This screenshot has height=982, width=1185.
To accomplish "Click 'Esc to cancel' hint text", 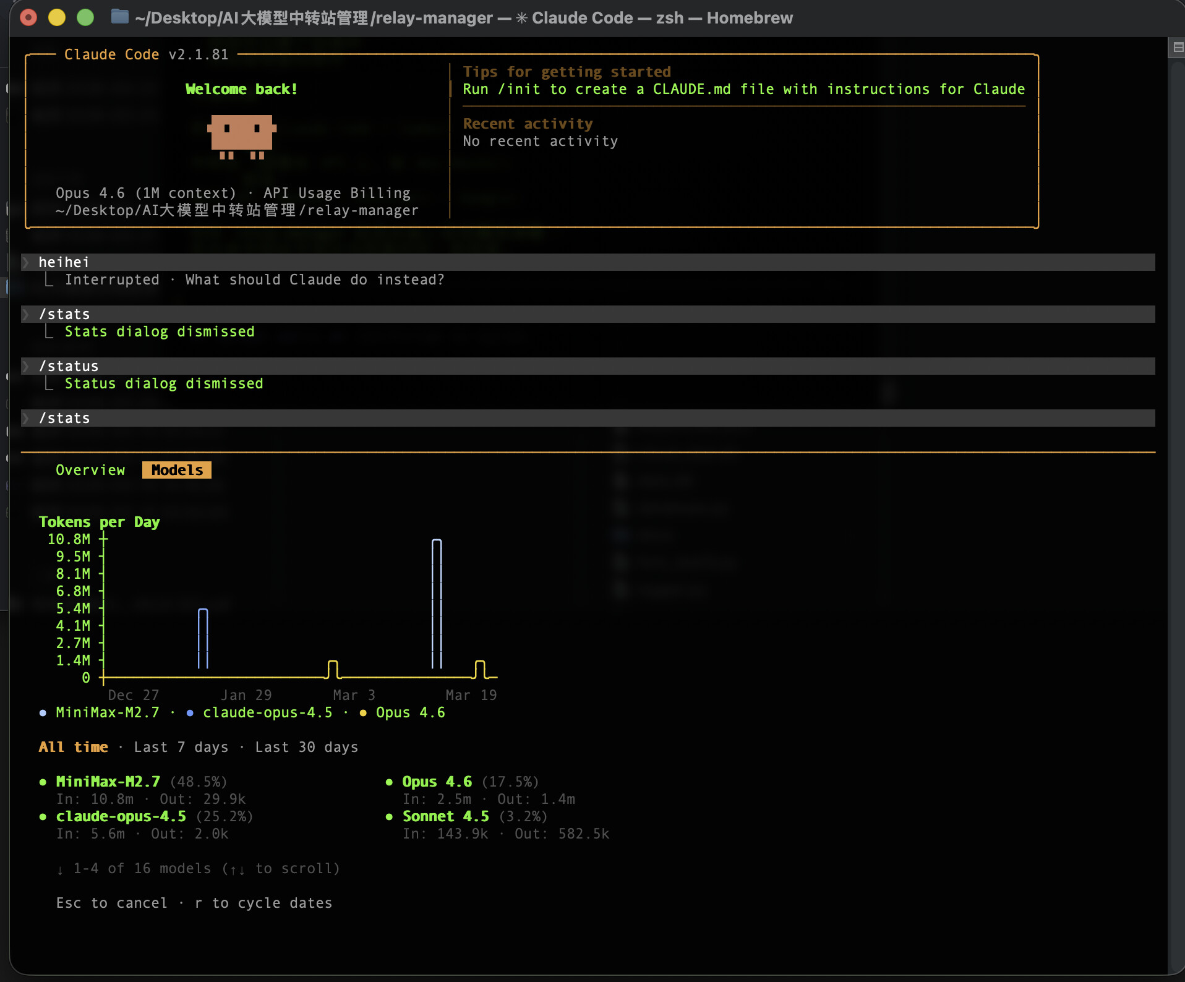I will coord(112,903).
